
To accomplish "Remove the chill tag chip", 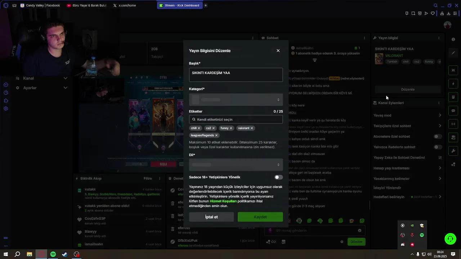I will click(199, 128).
